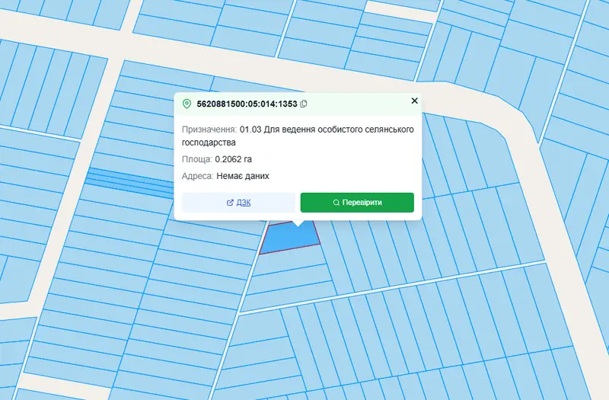Click the Адреса label

coord(198,176)
